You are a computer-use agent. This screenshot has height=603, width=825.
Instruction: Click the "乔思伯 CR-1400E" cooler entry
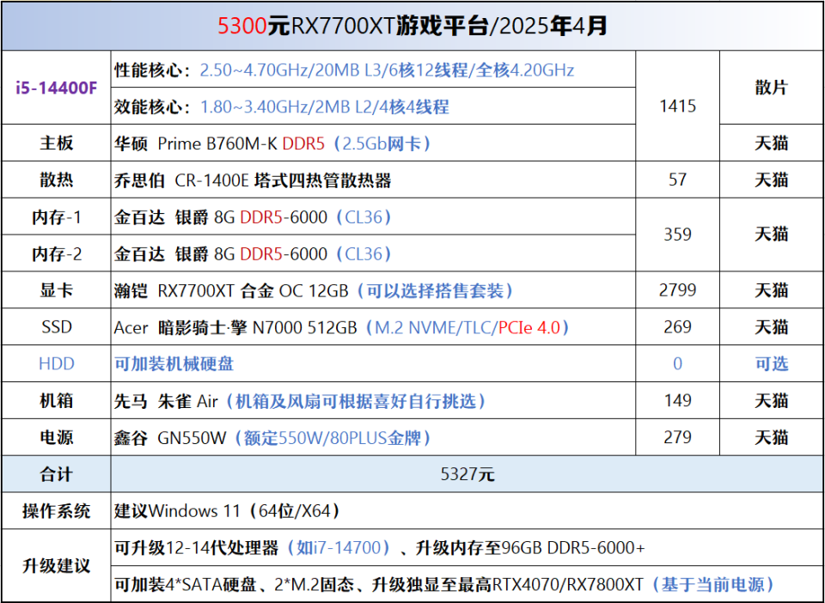coord(253,180)
